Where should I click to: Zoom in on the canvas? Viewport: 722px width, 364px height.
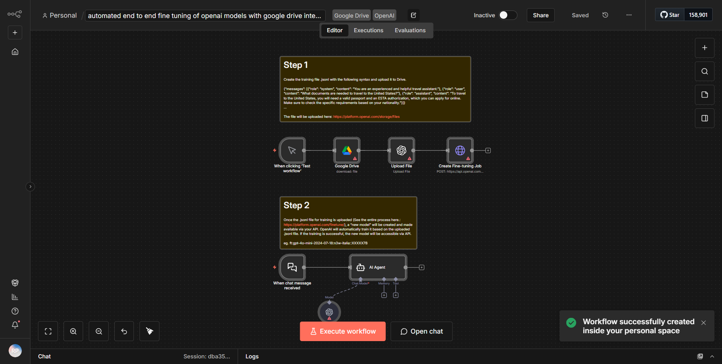pyautogui.click(x=73, y=331)
